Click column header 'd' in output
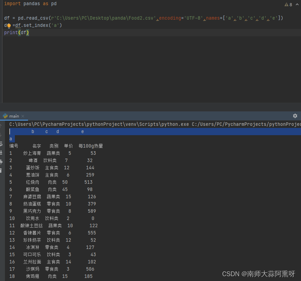 coord(58,132)
